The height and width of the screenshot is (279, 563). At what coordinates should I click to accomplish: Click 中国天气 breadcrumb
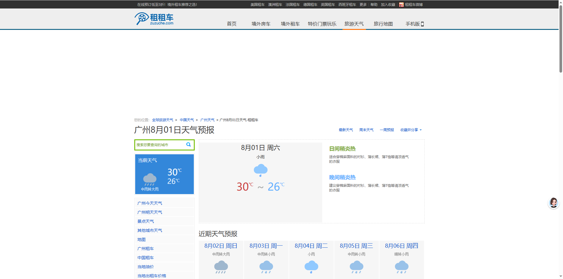187,120
